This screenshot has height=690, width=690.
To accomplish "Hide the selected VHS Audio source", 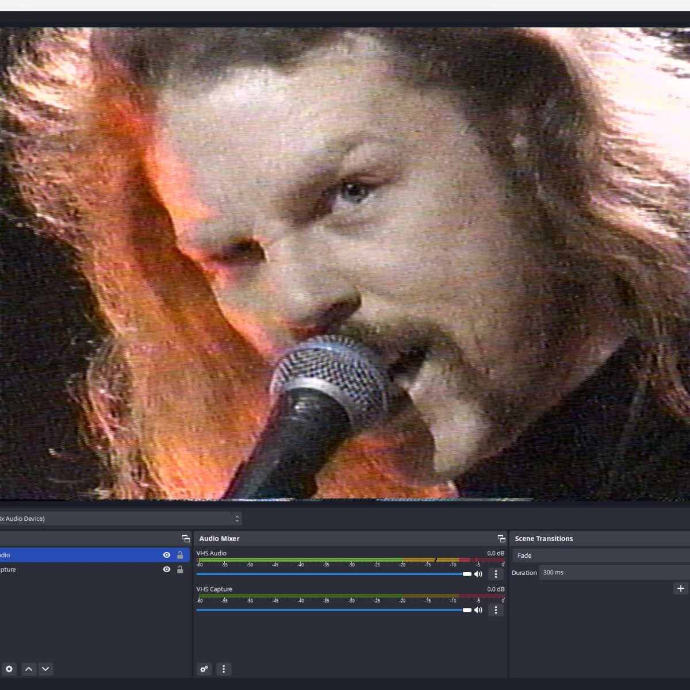I will pos(167,555).
